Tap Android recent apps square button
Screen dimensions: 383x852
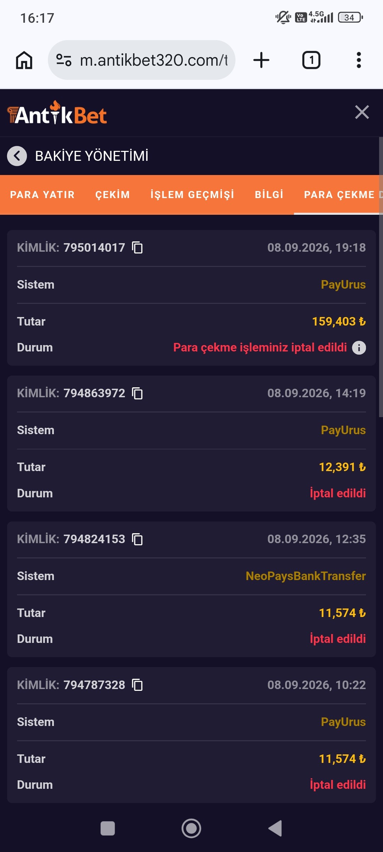[108, 829]
